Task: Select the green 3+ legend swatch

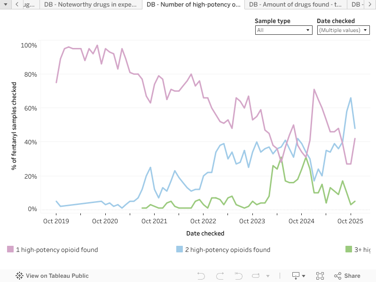Action: (349, 250)
